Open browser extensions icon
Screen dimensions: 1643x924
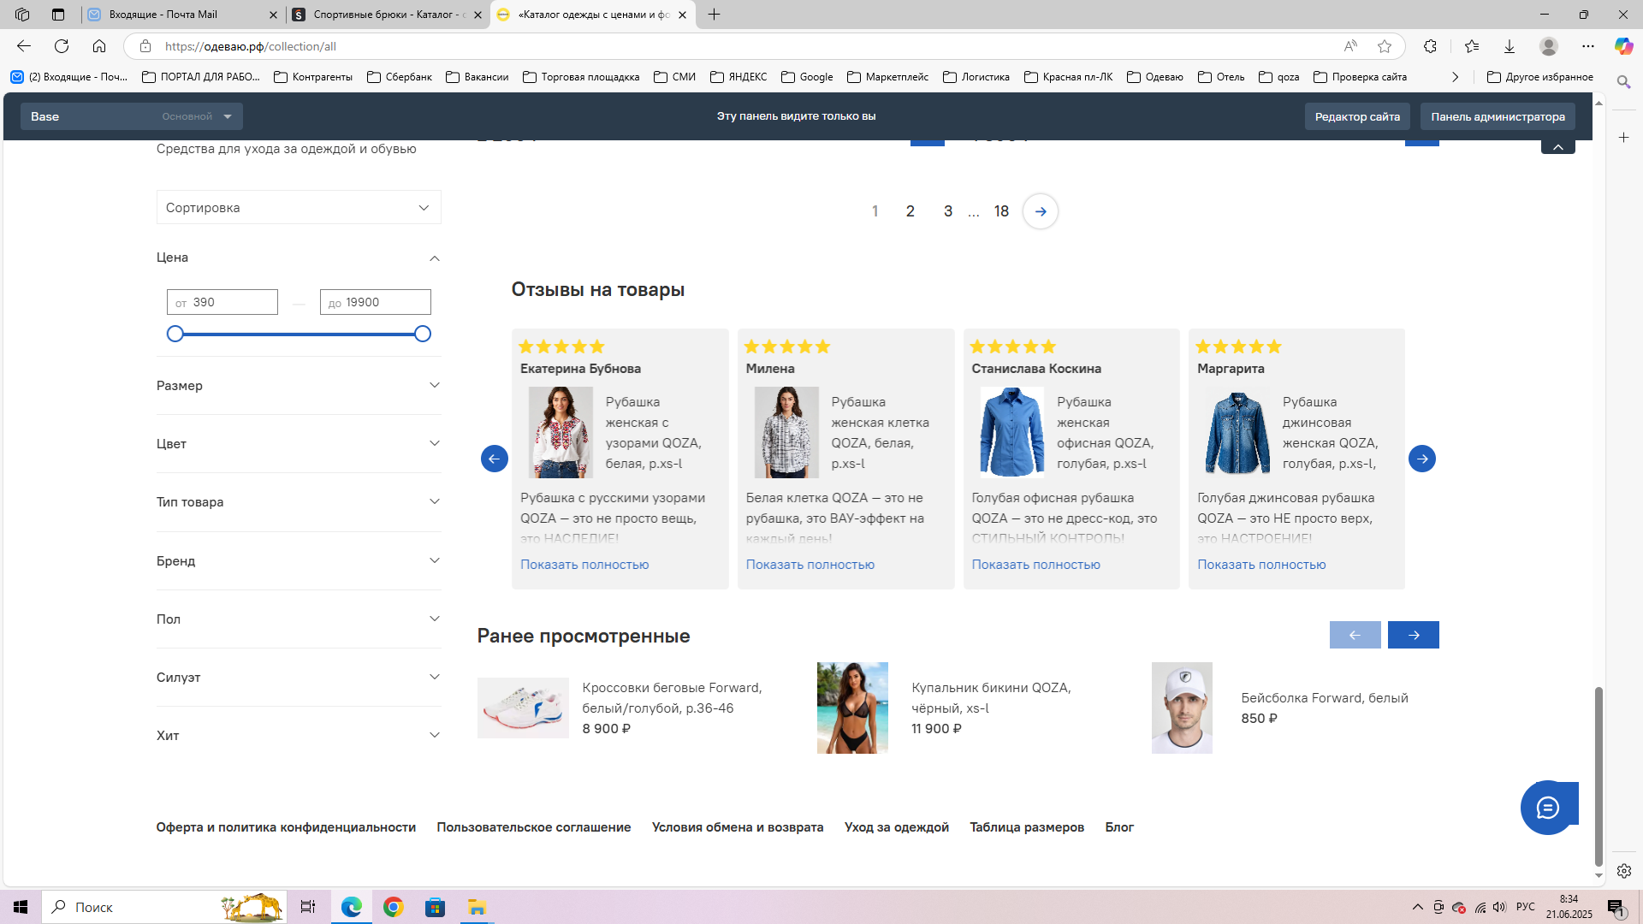(x=1430, y=46)
